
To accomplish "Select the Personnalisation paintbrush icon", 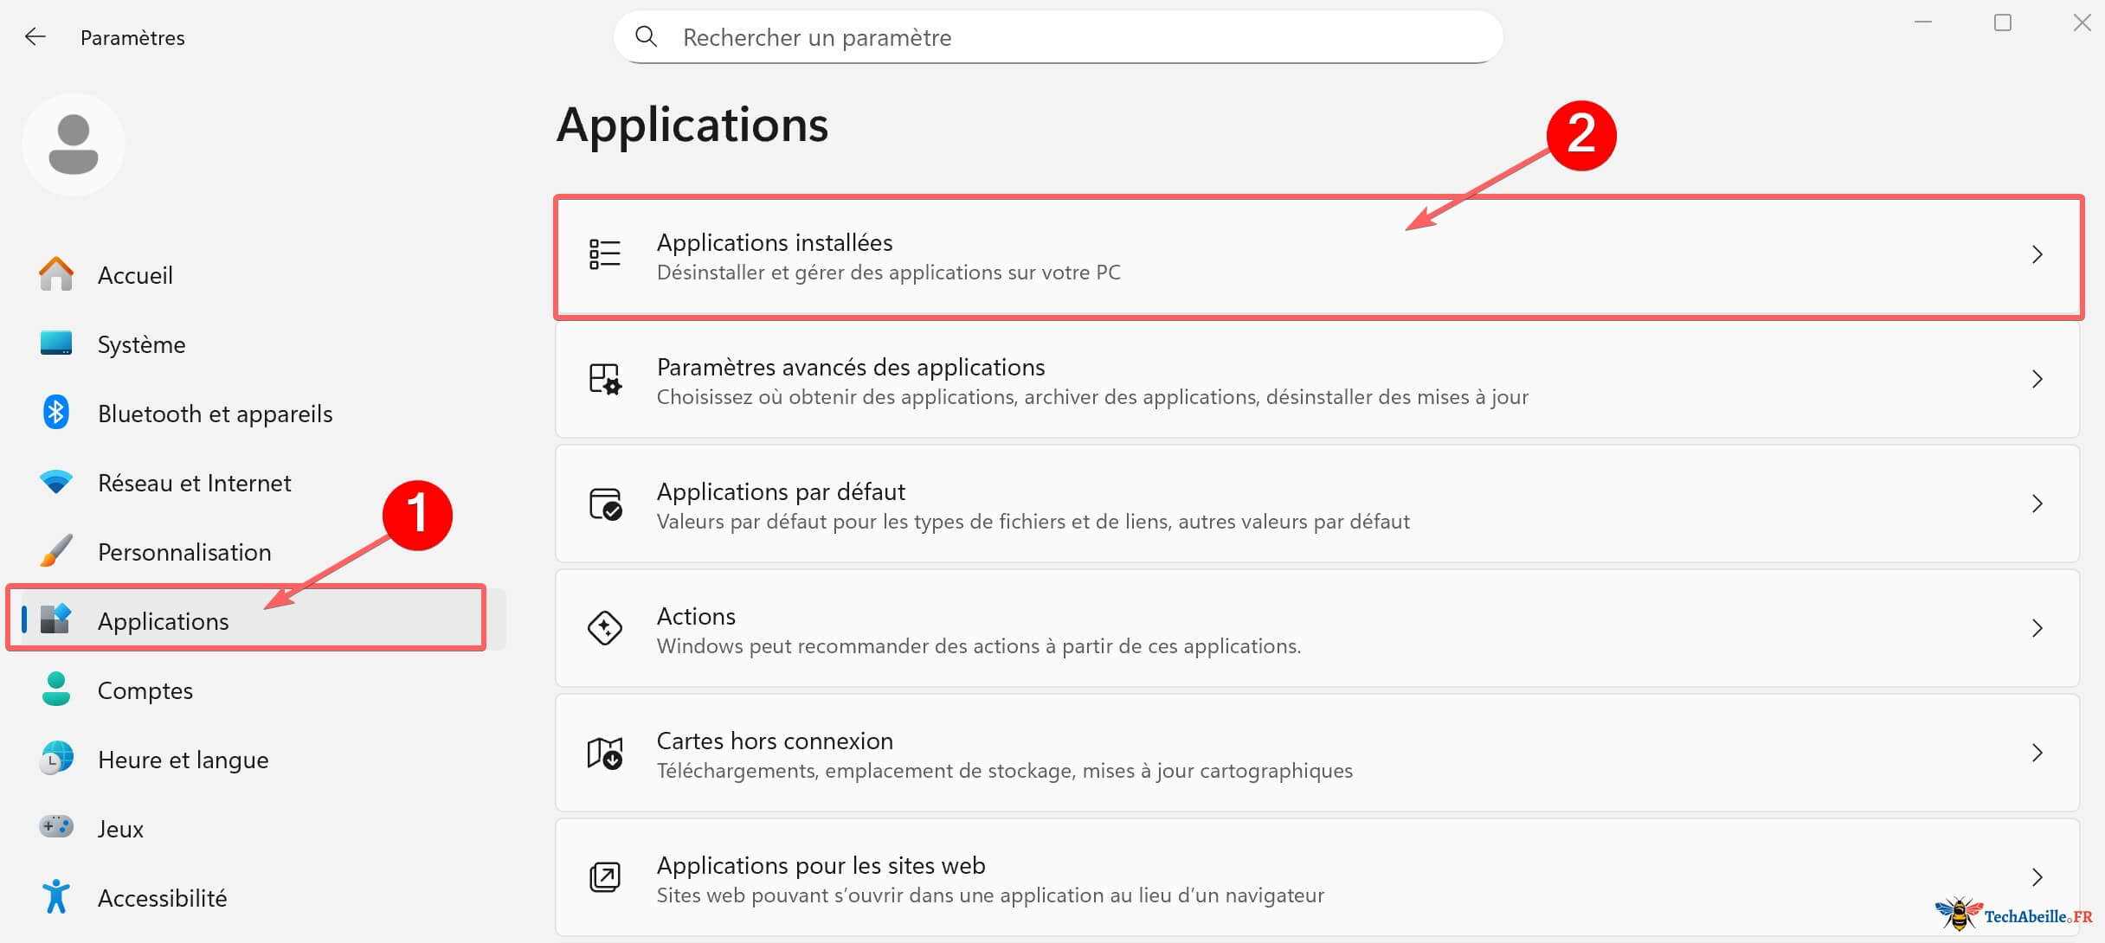I will (x=55, y=551).
